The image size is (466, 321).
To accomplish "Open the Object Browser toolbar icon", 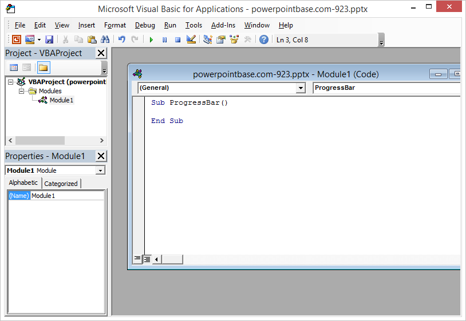I will click(x=234, y=39).
